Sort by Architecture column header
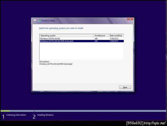 (101, 36)
